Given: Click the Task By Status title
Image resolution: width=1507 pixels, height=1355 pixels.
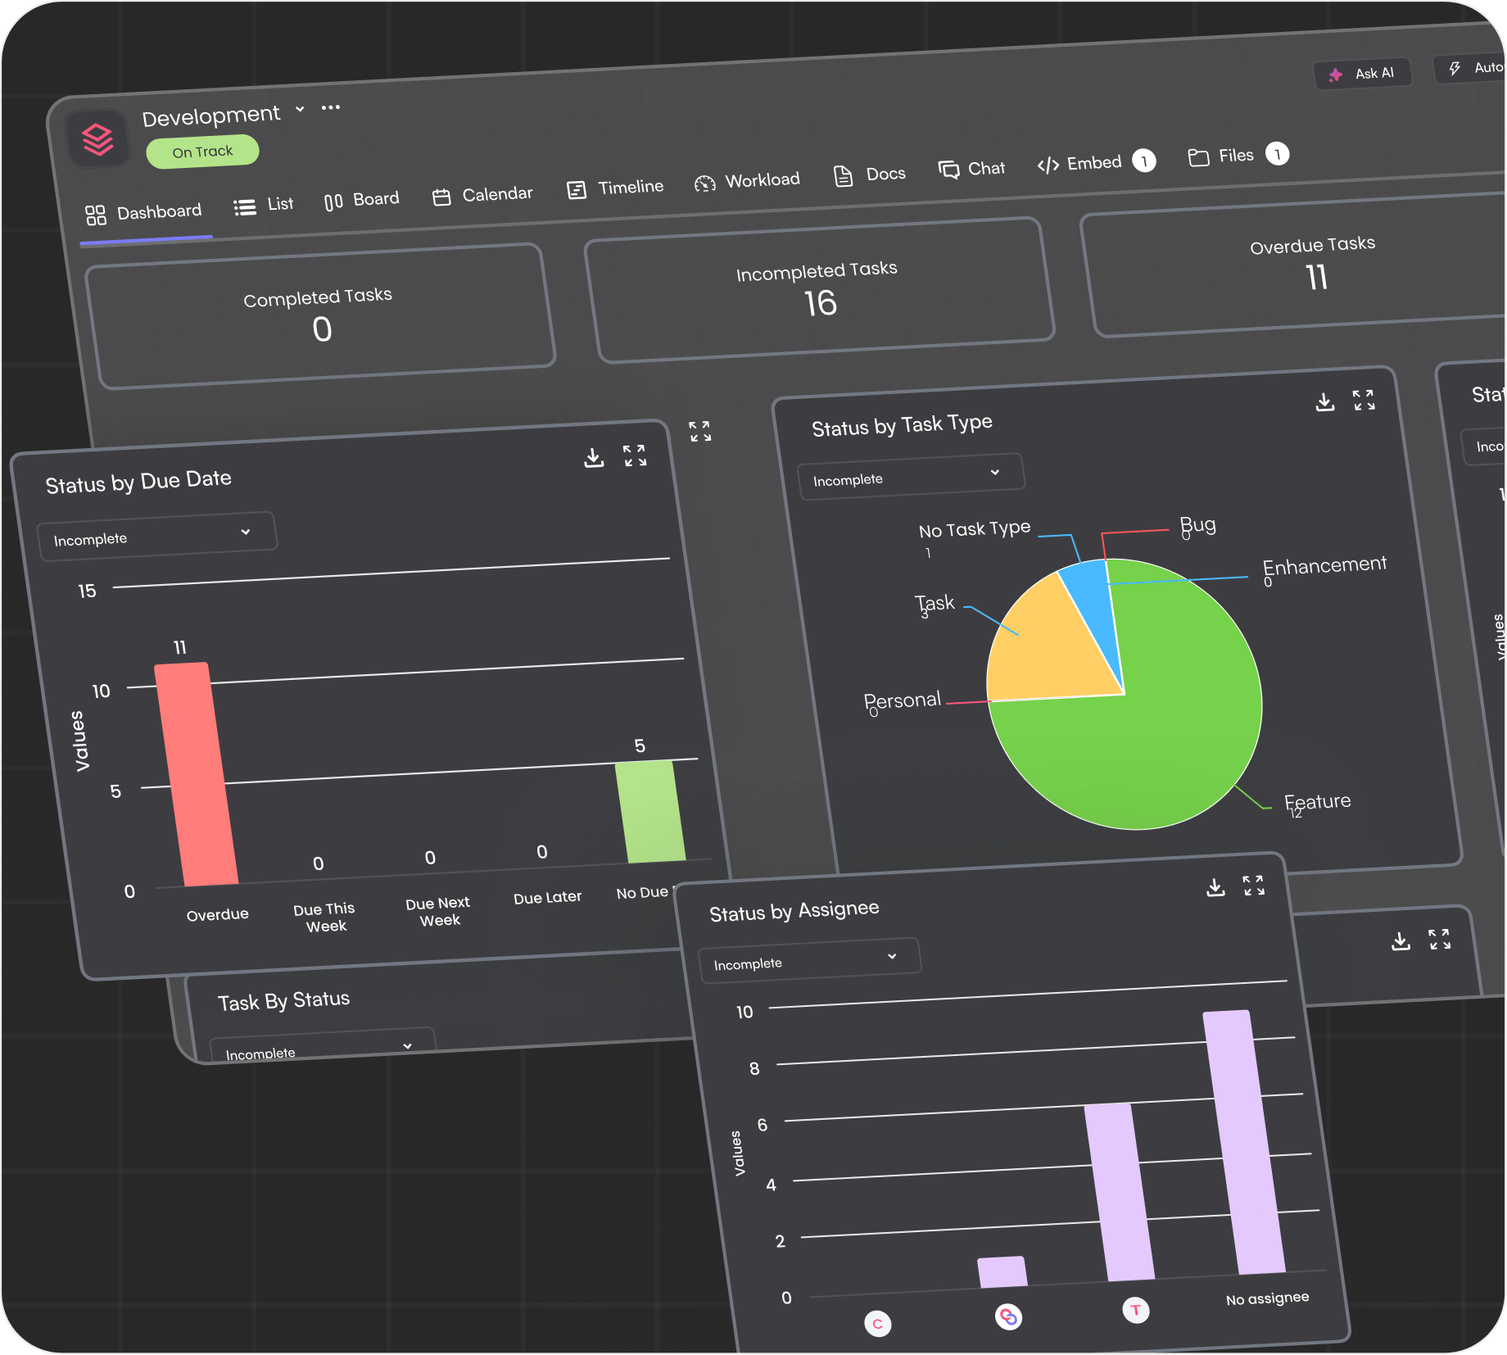Looking at the screenshot, I should [x=283, y=1001].
